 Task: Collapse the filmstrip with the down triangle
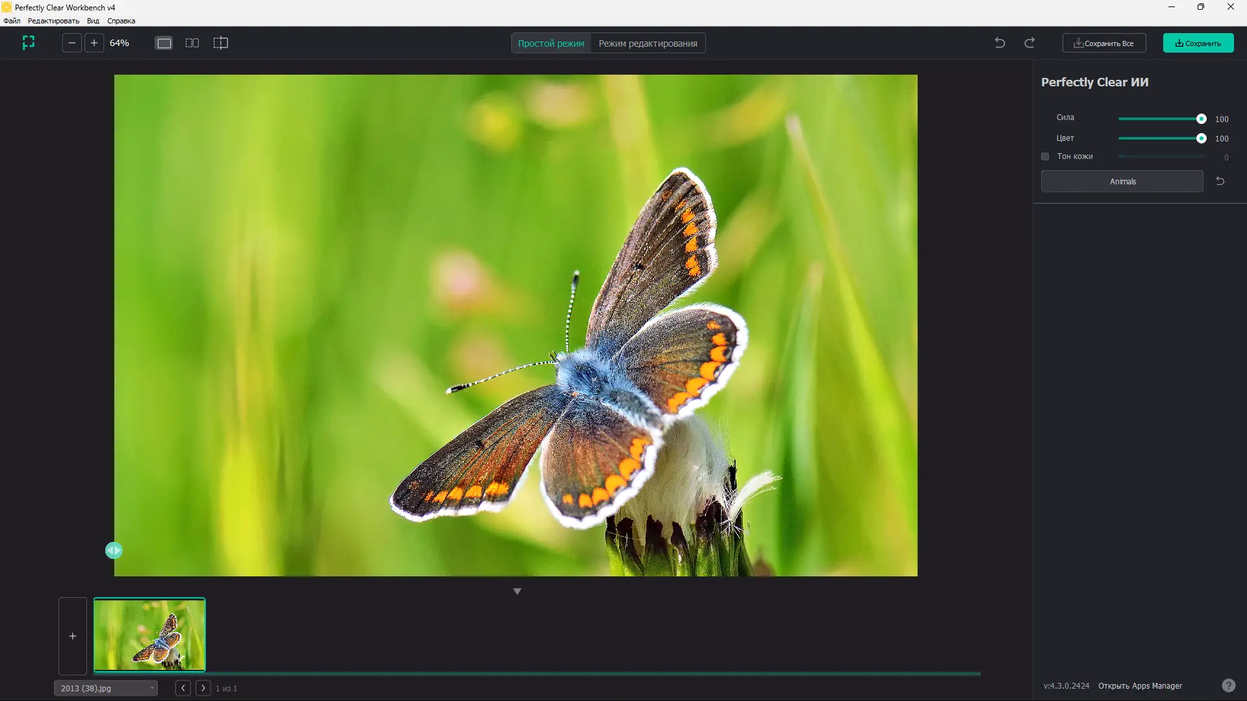click(x=517, y=591)
